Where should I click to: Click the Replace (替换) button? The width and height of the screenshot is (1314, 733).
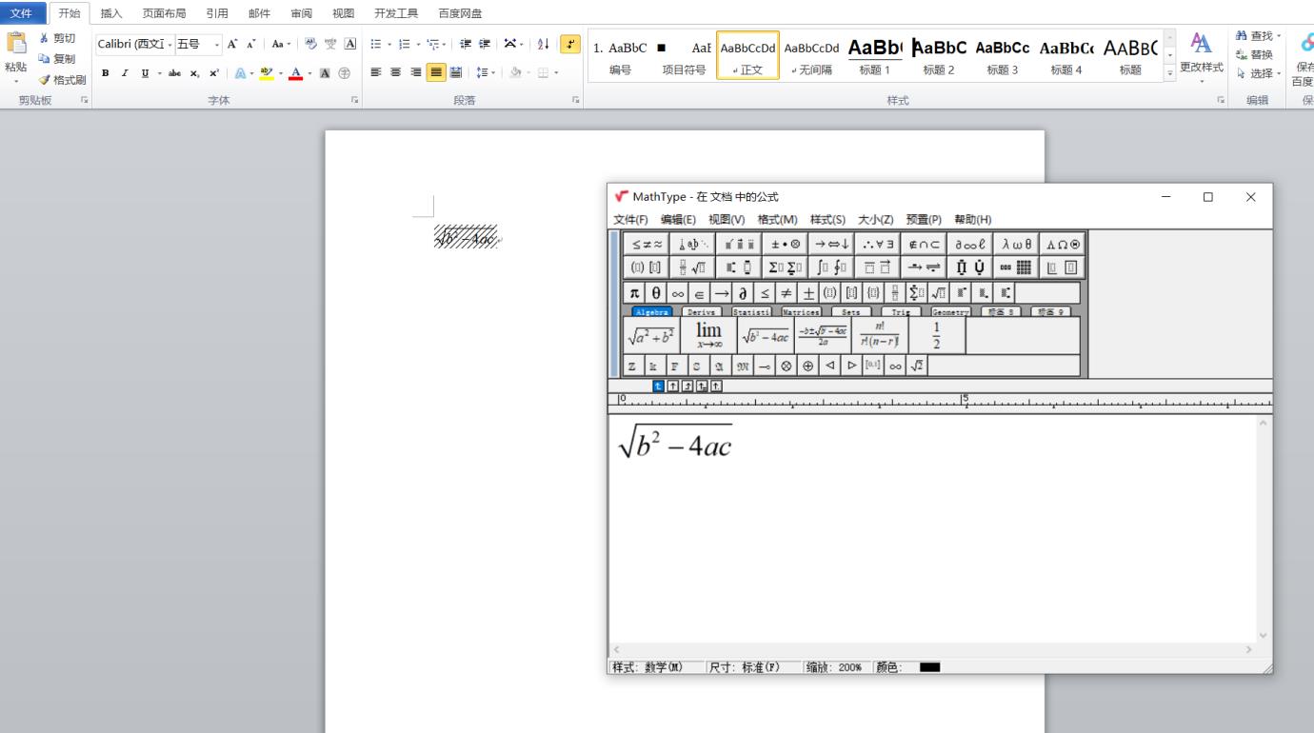click(1255, 54)
